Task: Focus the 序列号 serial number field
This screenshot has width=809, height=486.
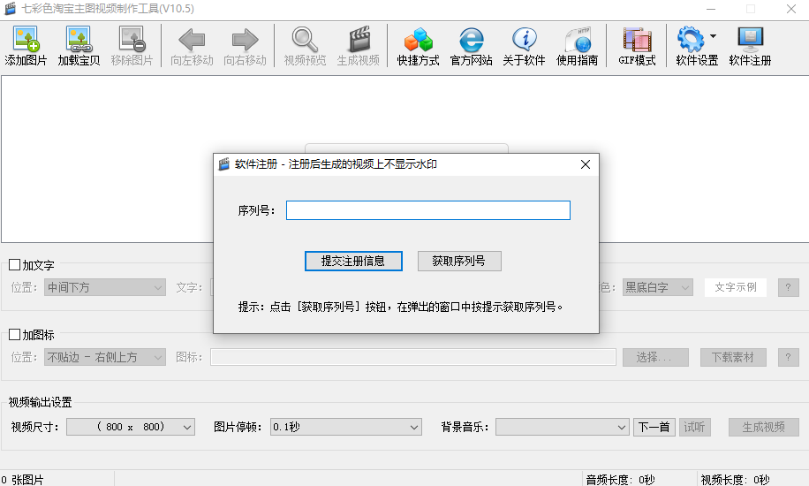Action: pyautogui.click(x=428, y=210)
